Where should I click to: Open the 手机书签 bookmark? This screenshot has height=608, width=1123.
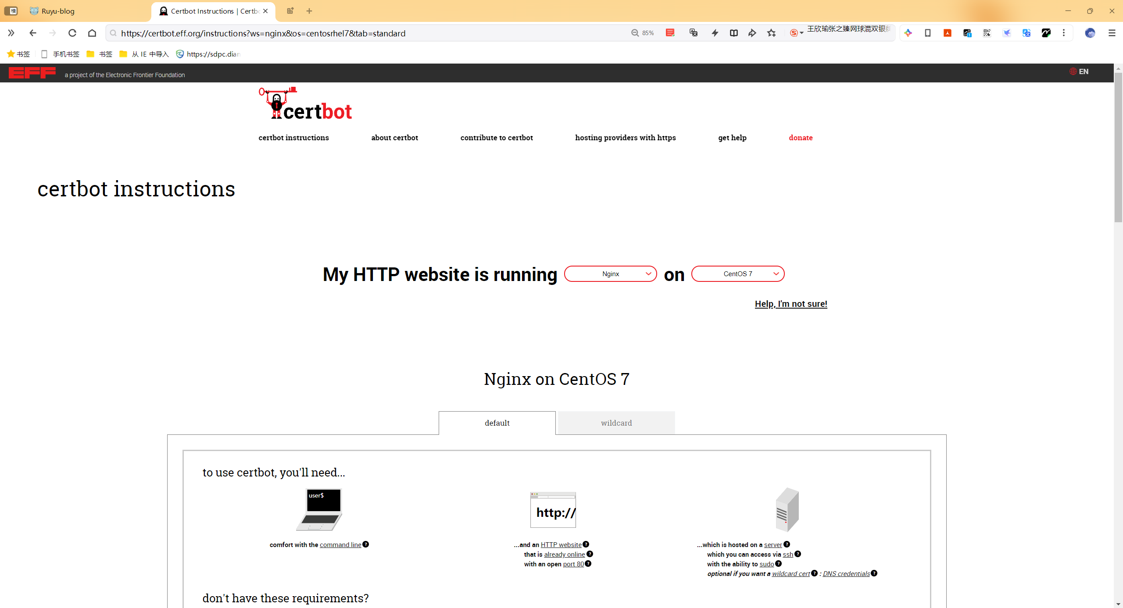click(x=60, y=54)
